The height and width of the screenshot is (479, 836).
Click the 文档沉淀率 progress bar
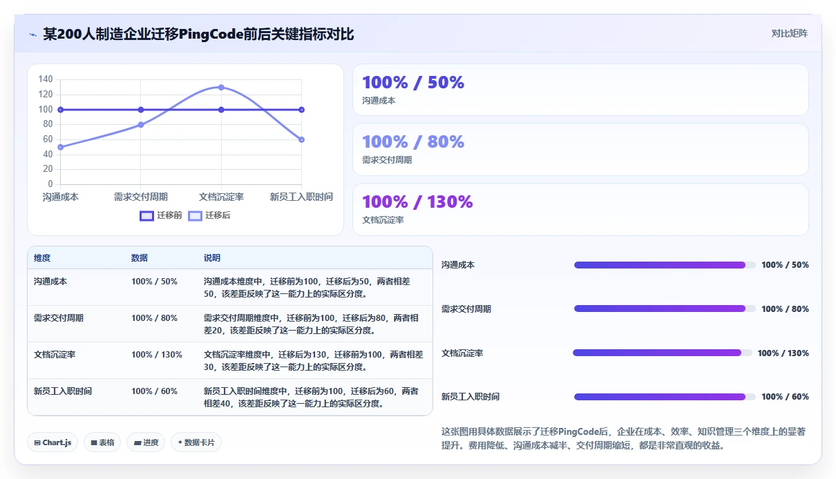(x=662, y=353)
